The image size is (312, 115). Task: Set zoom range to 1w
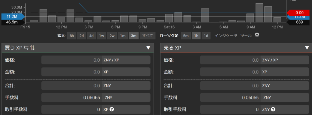point(102,36)
